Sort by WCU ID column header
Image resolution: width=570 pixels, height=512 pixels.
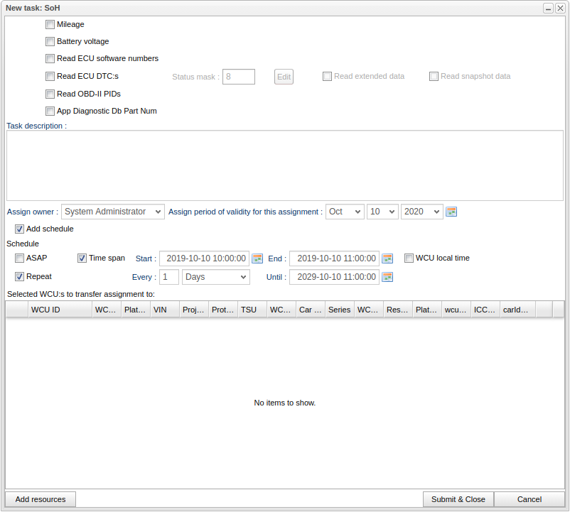click(60, 310)
